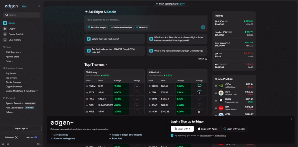
Task: Go to Chat History
Action: [x=15, y=40]
